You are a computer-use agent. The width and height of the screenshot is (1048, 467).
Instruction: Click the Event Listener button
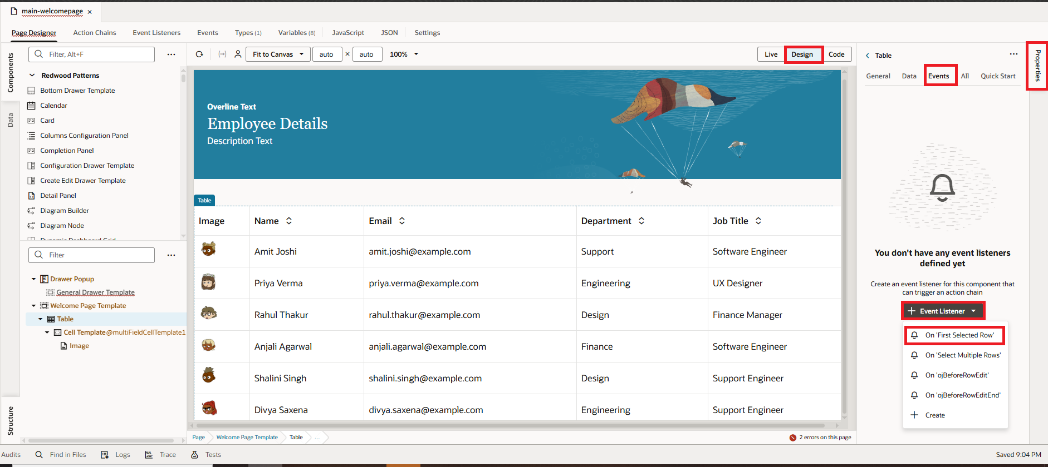pos(942,311)
